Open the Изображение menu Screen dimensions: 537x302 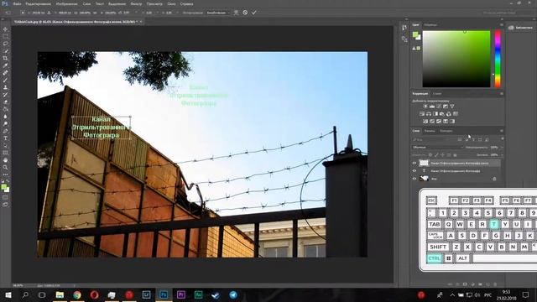(67, 4)
